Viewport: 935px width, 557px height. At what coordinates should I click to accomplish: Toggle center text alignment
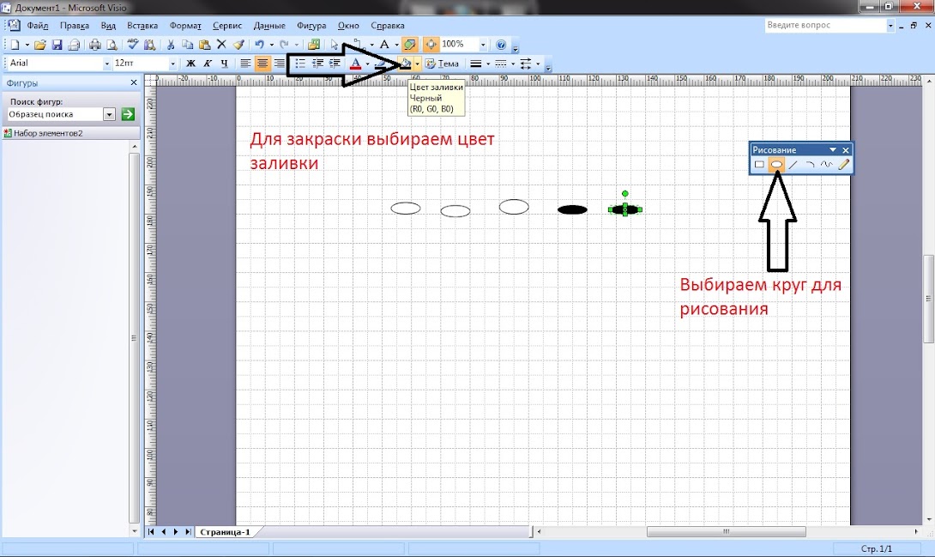pyautogui.click(x=262, y=64)
